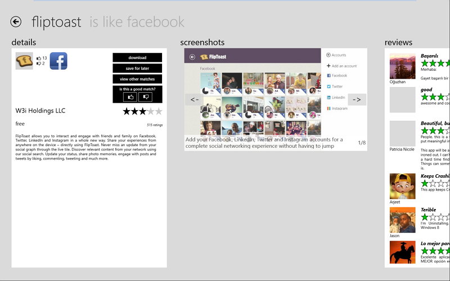This screenshot has width=450, height=281.
Task: Click the screenshot caption text
Action: tap(264, 143)
